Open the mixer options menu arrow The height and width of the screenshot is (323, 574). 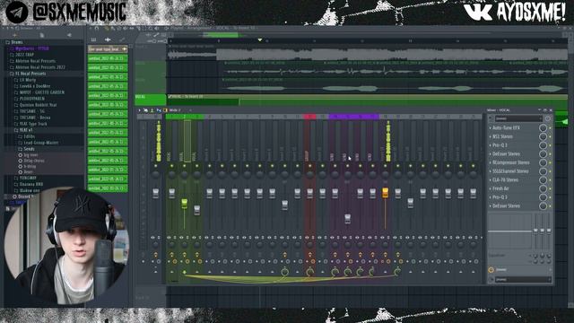pyautogui.click(x=139, y=110)
